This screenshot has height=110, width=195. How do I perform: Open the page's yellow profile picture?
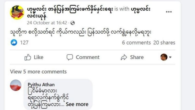17,13
